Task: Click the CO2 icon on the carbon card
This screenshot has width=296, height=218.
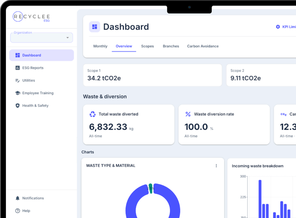Action: coord(284,114)
